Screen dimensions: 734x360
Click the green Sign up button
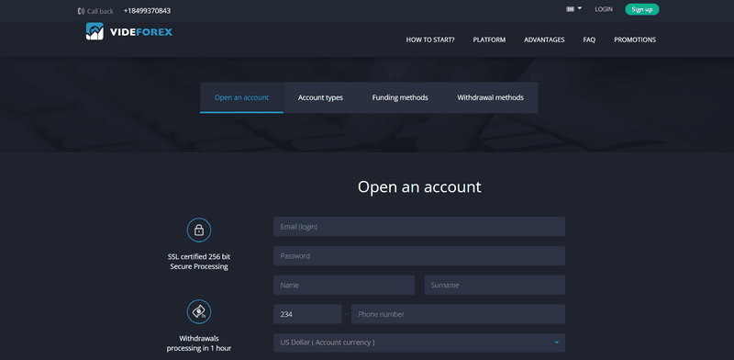click(641, 9)
